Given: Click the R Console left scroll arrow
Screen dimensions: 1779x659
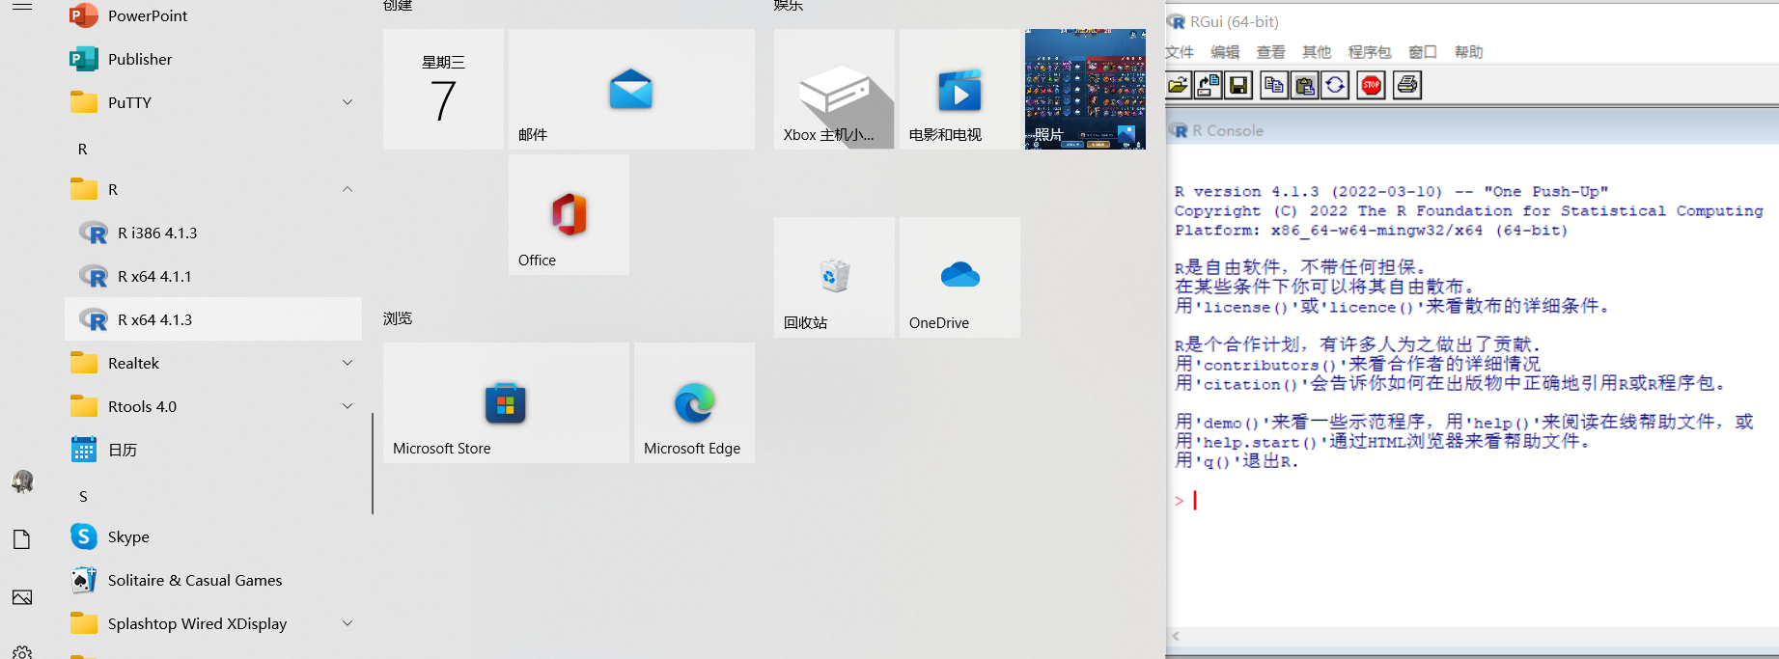Looking at the screenshot, I should [1176, 636].
